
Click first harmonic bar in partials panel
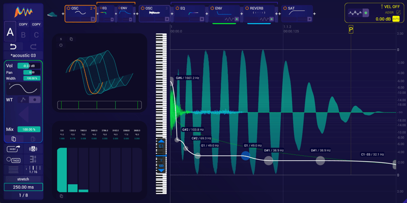point(62,170)
